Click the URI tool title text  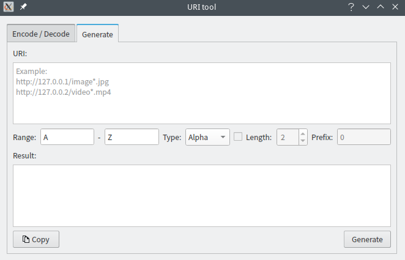coord(202,7)
